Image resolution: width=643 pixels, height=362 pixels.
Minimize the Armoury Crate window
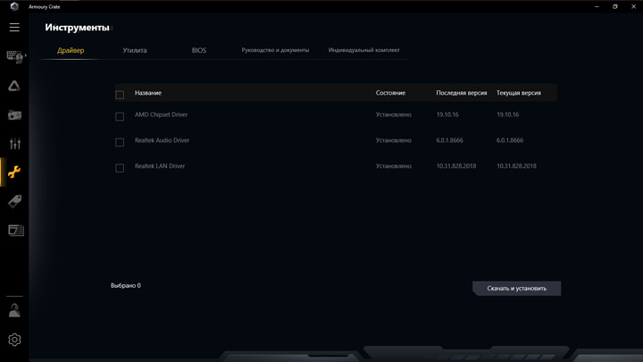coord(597,6)
